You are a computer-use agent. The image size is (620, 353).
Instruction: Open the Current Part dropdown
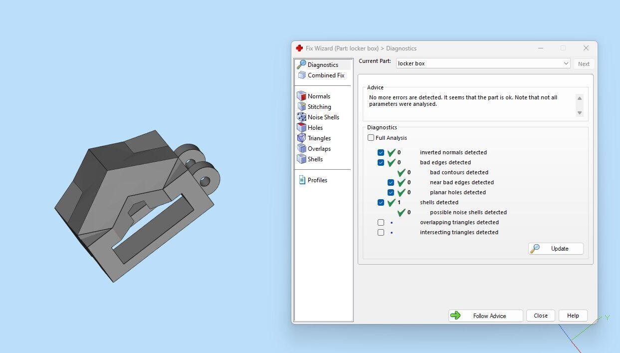[x=483, y=63]
